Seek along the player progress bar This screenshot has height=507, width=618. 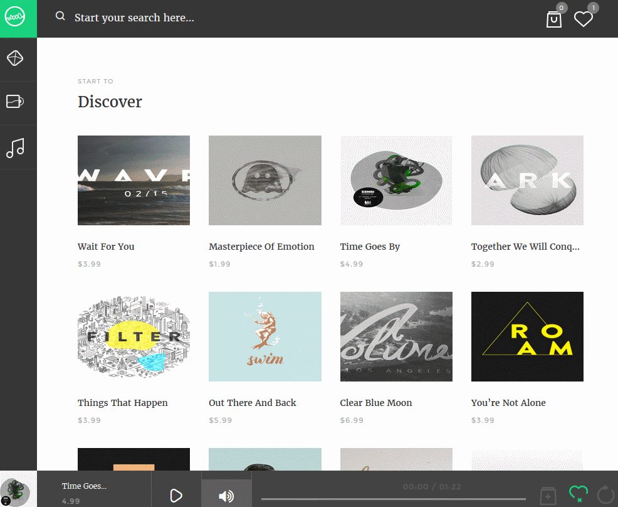(394, 499)
